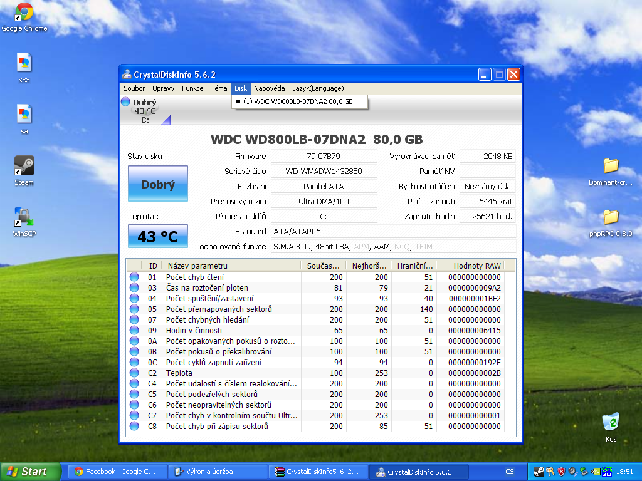Select the phpRPG-0.8.0 desktop folder
The height and width of the screenshot is (481, 642).
click(x=611, y=223)
